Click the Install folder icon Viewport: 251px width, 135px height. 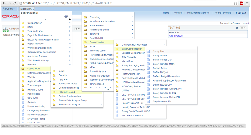(54, 71)
